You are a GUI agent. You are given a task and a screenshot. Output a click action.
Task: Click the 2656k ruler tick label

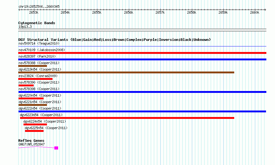[129, 12]
